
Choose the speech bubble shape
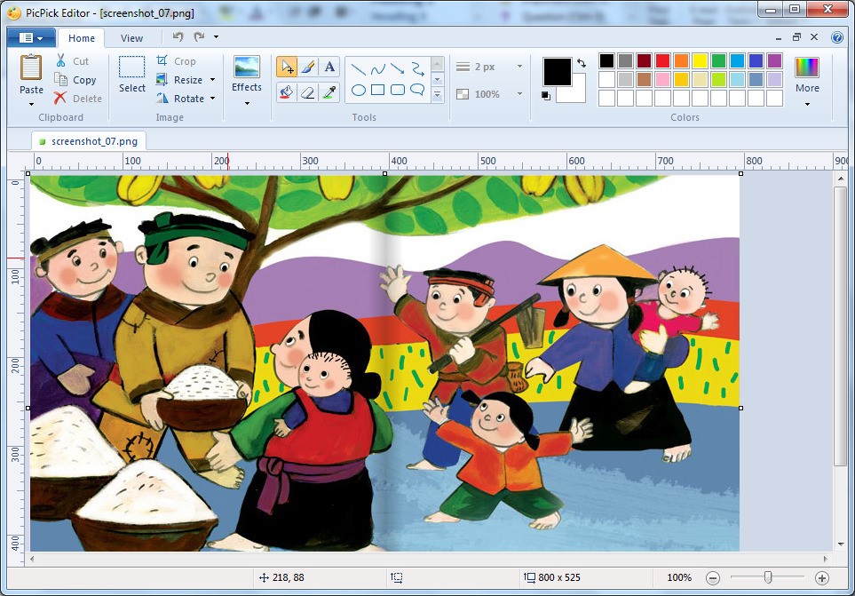click(417, 90)
